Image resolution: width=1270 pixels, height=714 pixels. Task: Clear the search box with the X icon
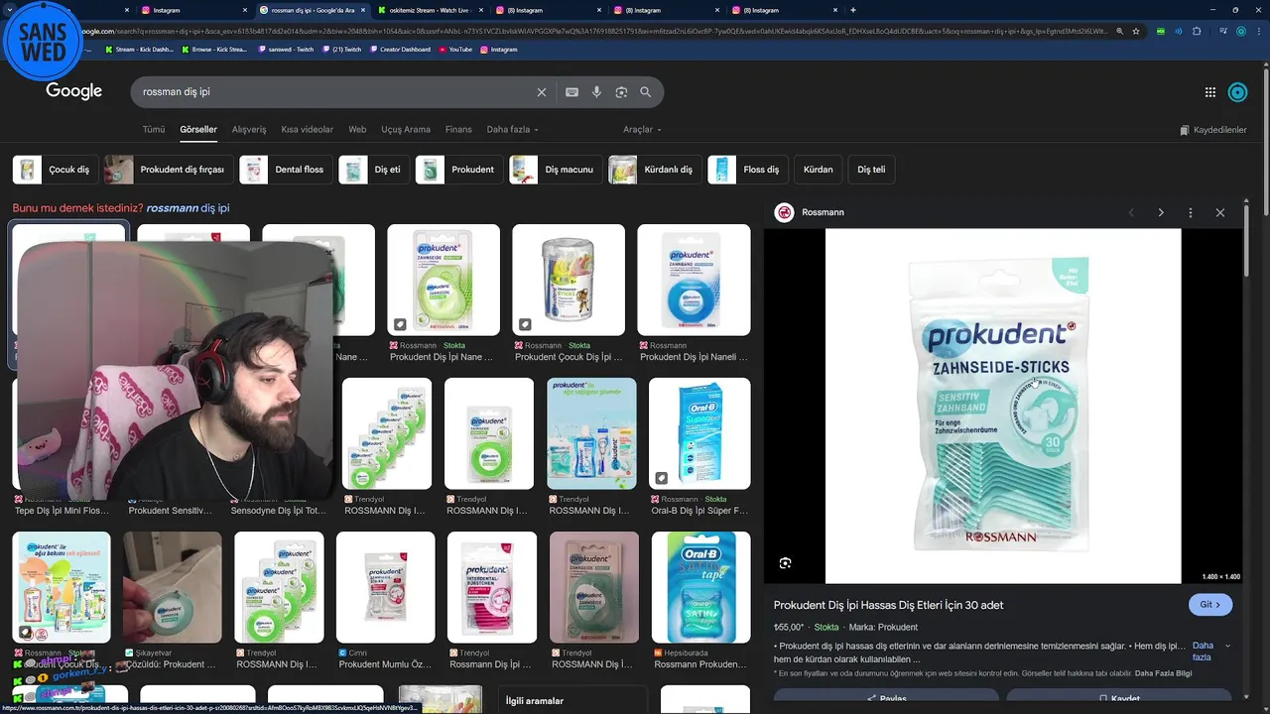542,92
